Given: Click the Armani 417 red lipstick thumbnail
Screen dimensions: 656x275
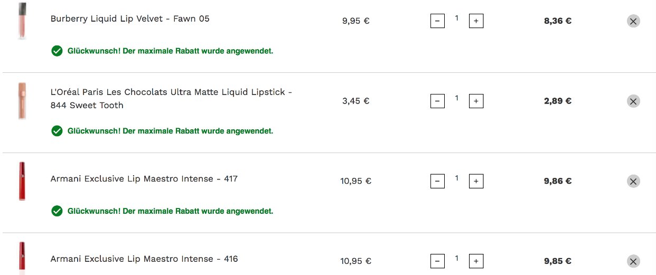Looking at the screenshot, I should [x=22, y=181].
